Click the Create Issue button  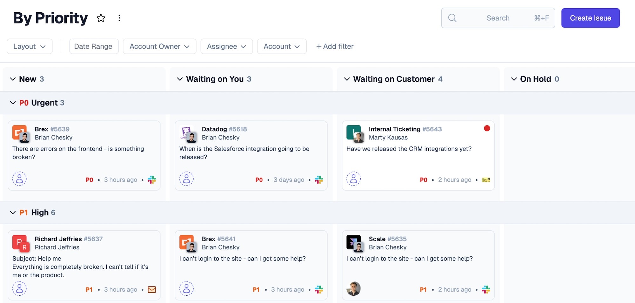(590, 18)
